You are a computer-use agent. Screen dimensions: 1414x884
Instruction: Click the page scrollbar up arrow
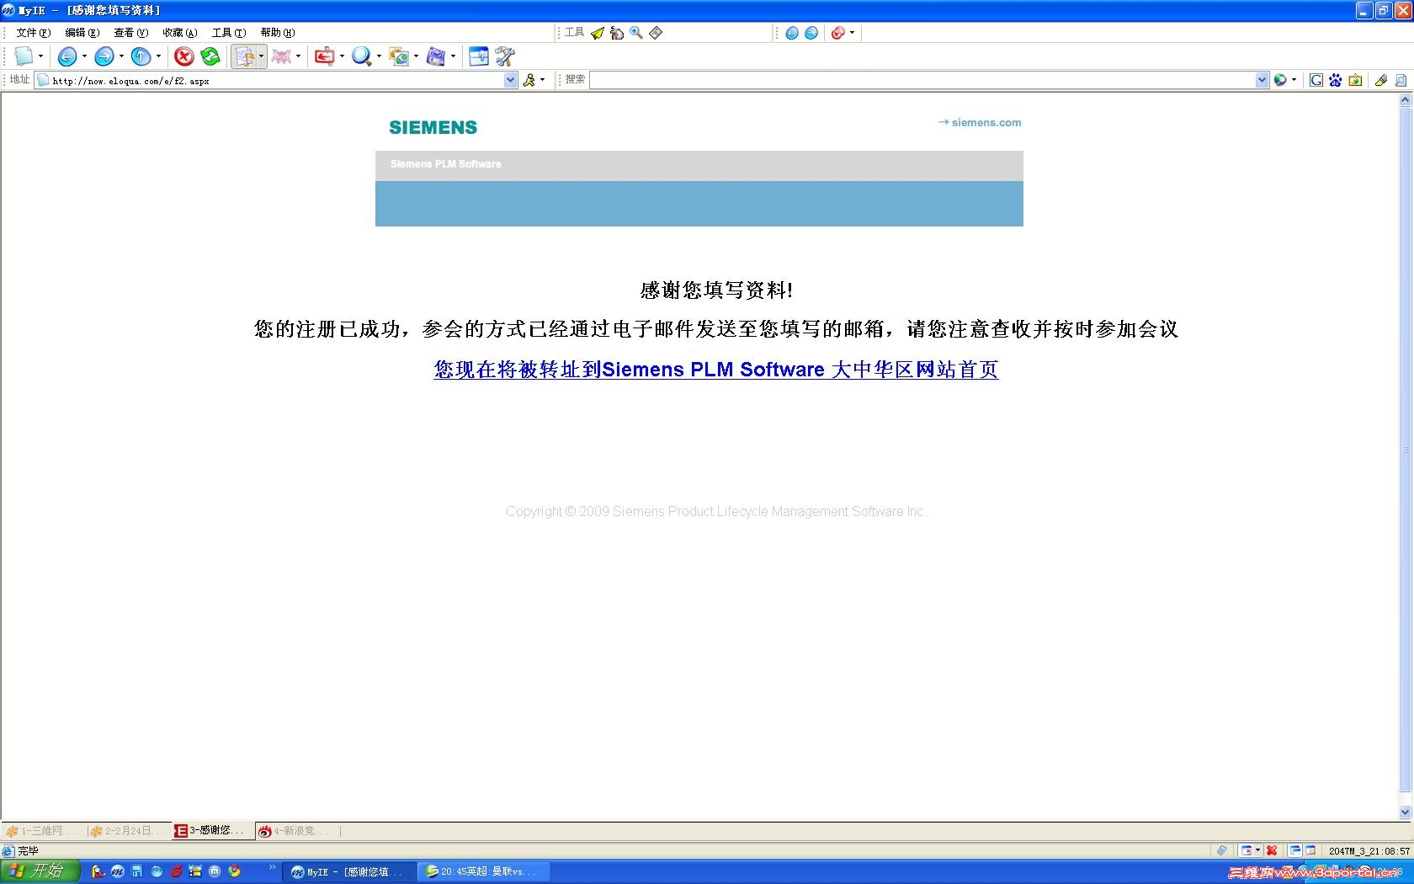(x=1405, y=100)
